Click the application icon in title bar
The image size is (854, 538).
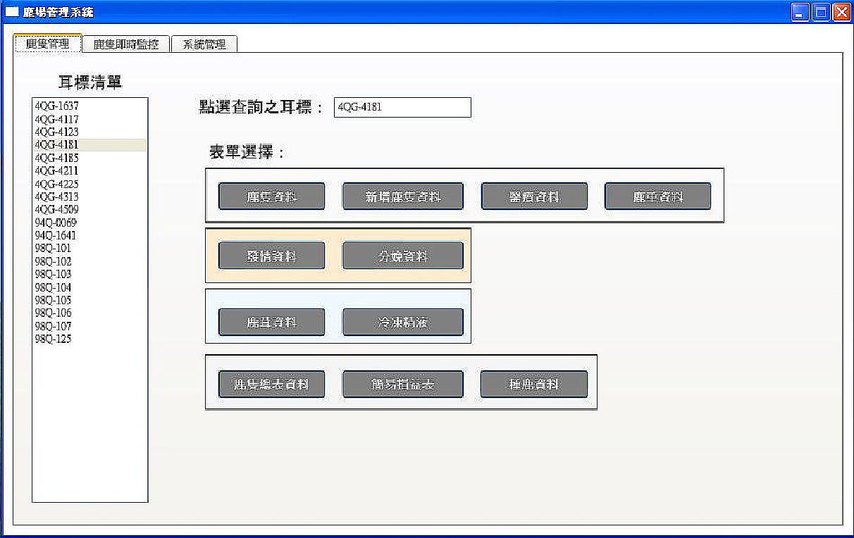(12, 12)
